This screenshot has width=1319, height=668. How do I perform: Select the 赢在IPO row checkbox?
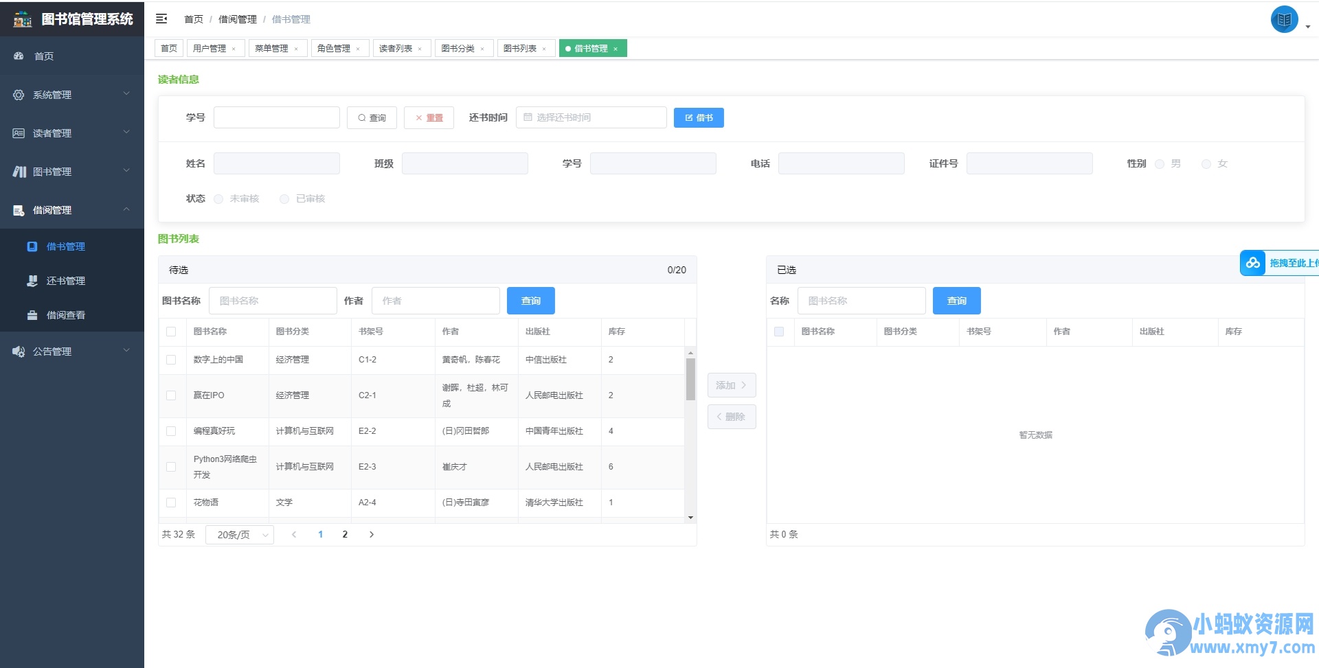point(171,395)
